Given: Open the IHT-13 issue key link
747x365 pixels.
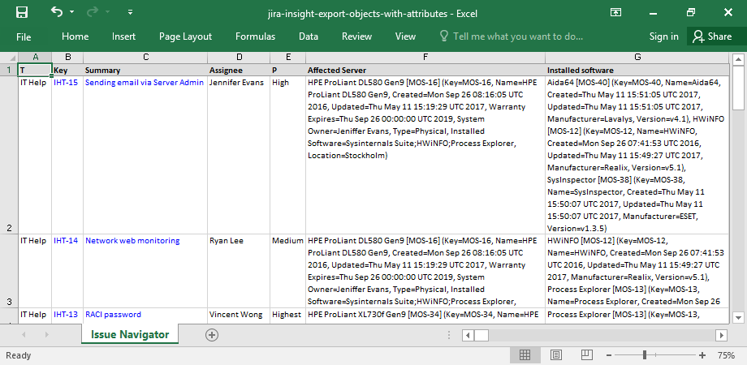Looking at the screenshot, I should (x=66, y=315).
